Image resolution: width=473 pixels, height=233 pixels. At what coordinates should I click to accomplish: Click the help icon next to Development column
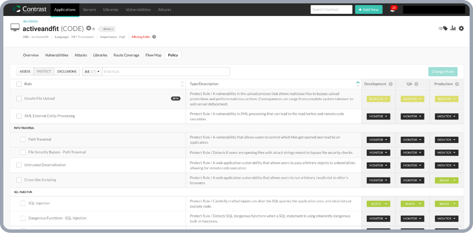click(391, 84)
